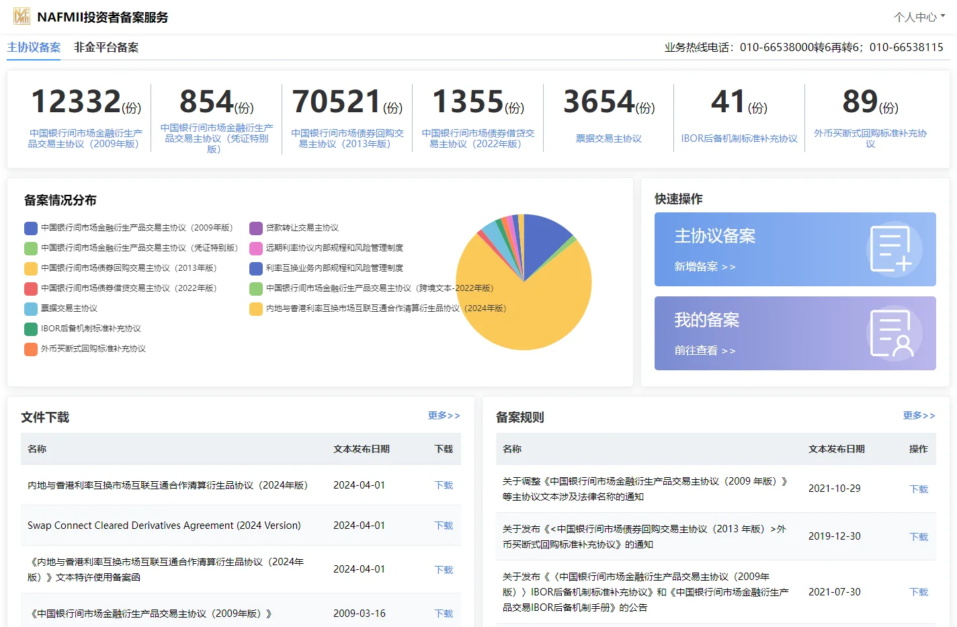Toggle pink legend swatch for 远期利率协议内部规程
957x627 pixels.
tap(256, 248)
